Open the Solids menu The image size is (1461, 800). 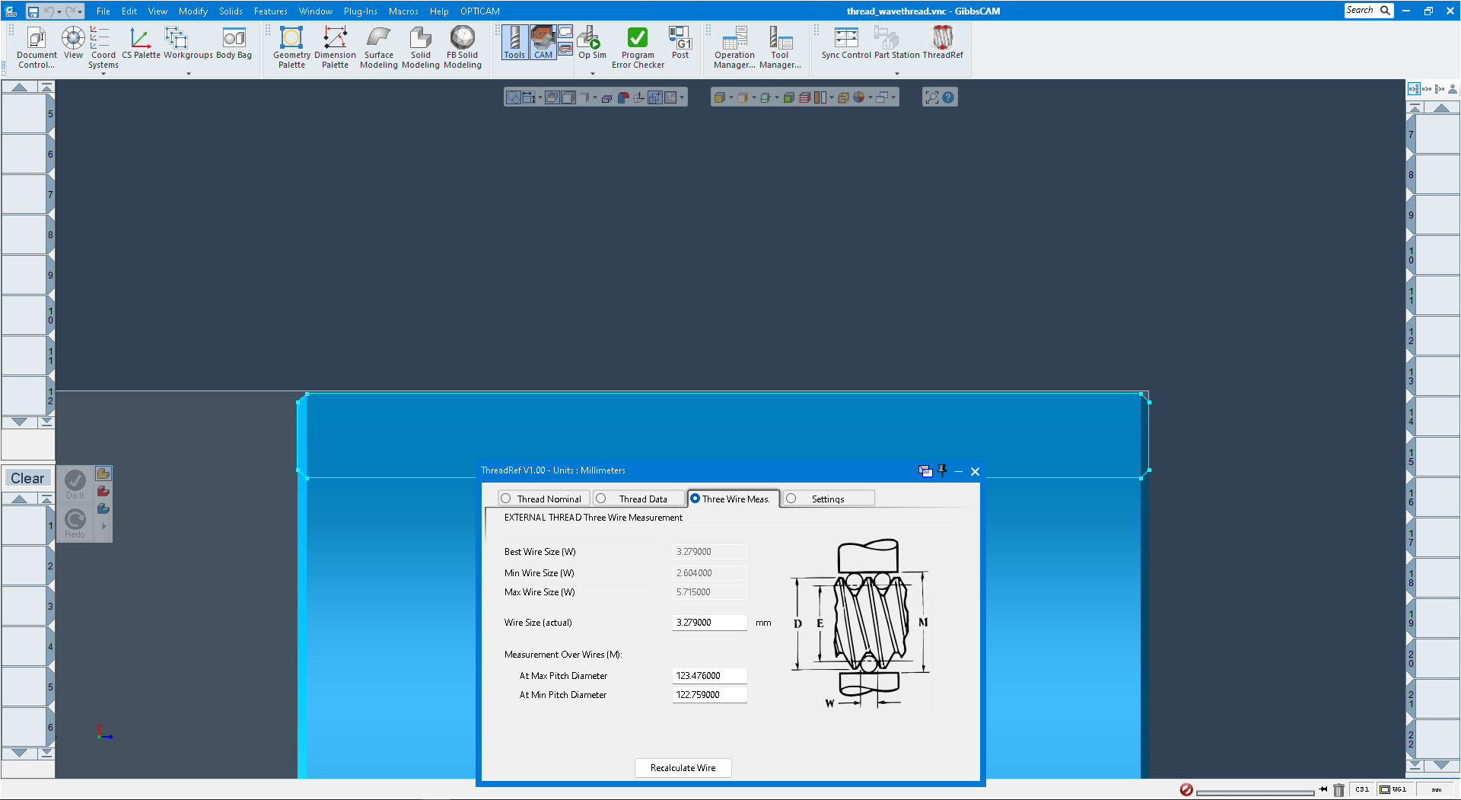(230, 11)
